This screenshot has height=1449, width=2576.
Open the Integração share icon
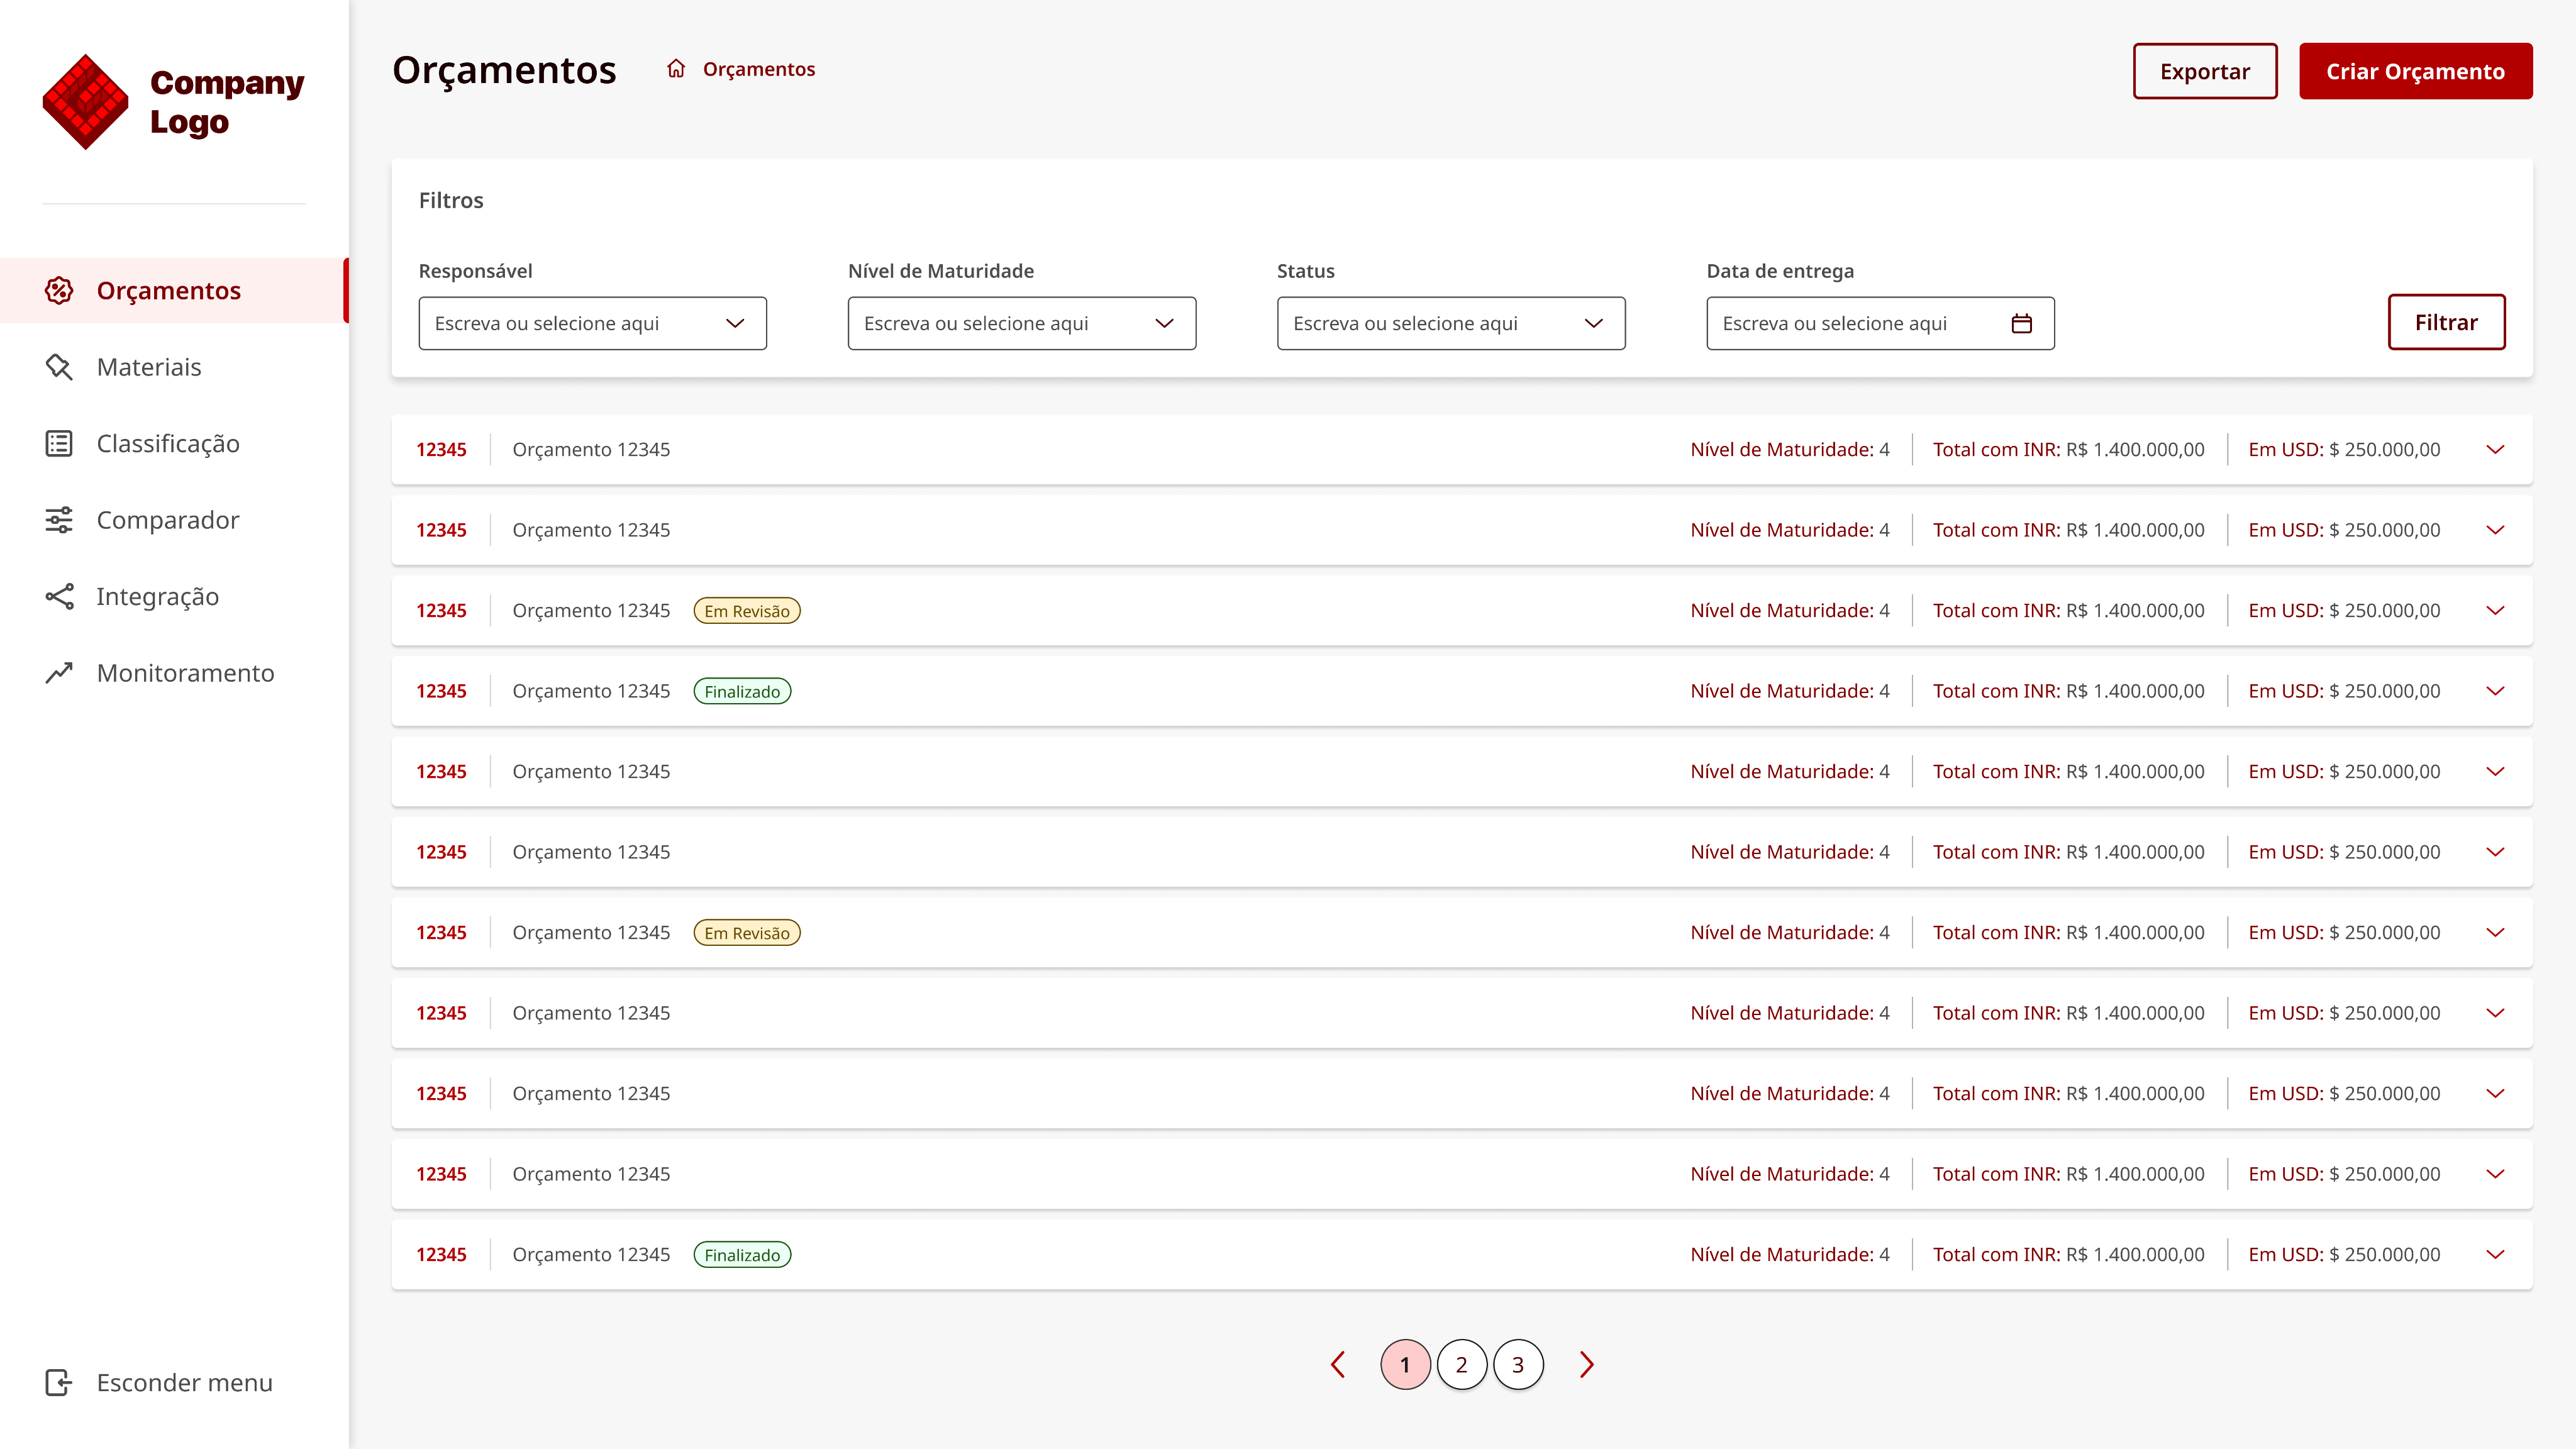[59, 596]
